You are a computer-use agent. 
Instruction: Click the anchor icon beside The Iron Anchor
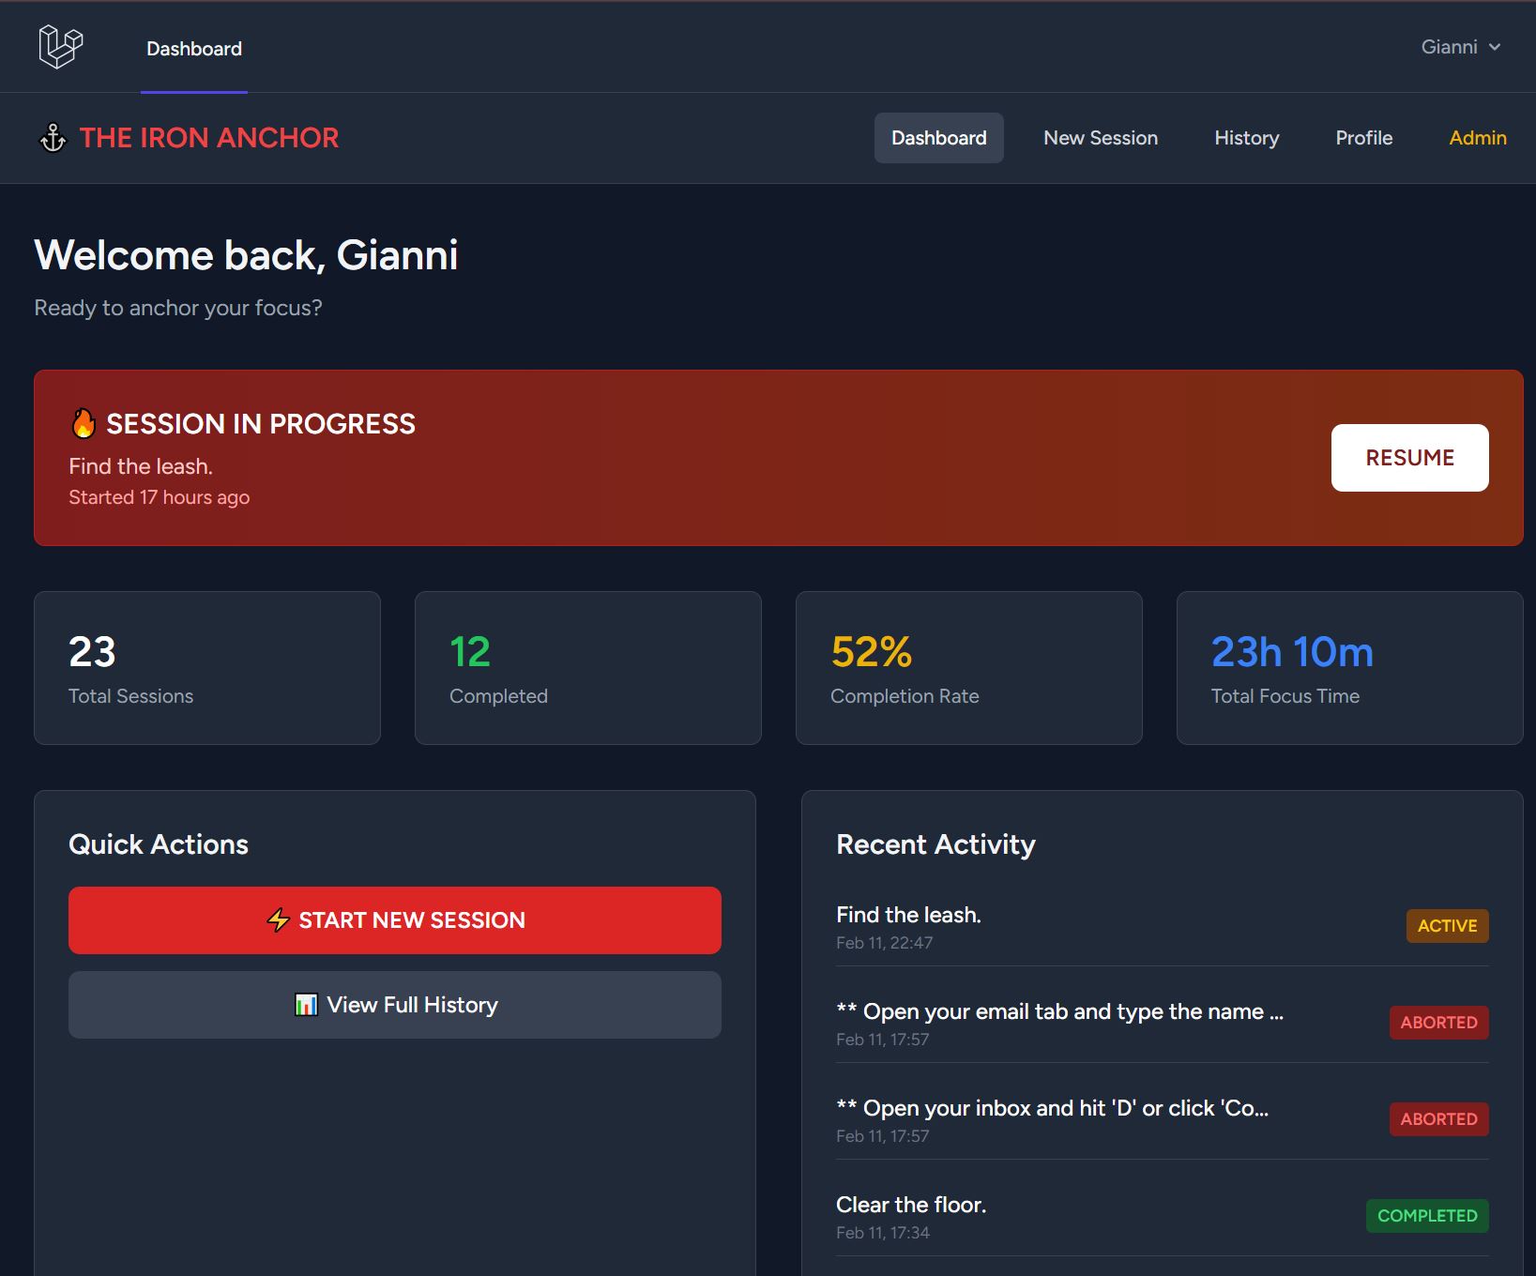click(x=53, y=138)
